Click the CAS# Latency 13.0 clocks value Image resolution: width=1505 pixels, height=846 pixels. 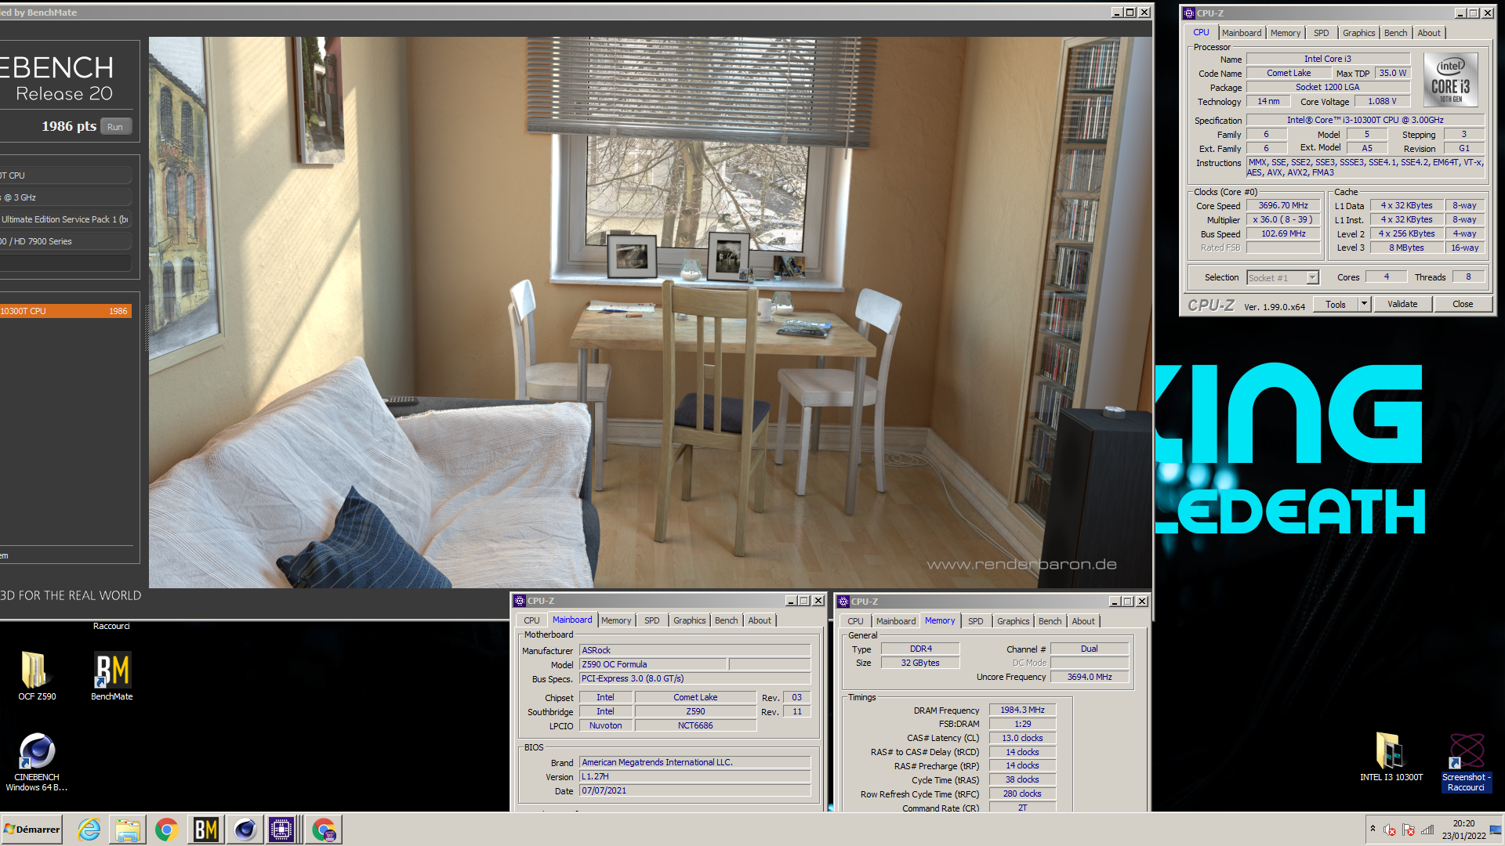pyautogui.click(x=1022, y=738)
